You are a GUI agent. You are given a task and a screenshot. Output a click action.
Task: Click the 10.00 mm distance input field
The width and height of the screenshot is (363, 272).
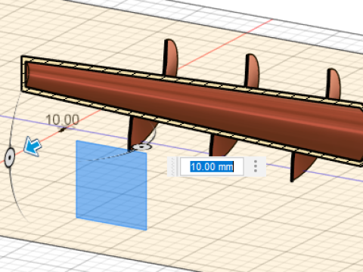(x=212, y=166)
